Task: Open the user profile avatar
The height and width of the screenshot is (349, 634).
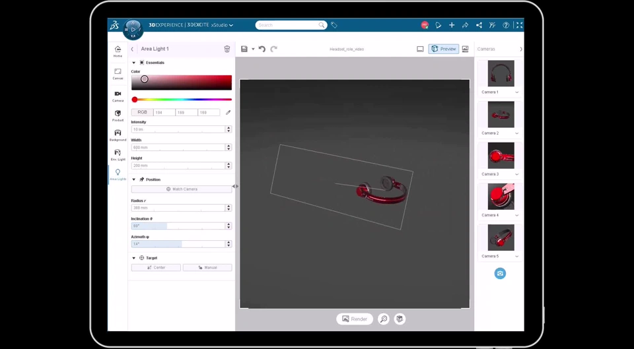Action: click(425, 25)
